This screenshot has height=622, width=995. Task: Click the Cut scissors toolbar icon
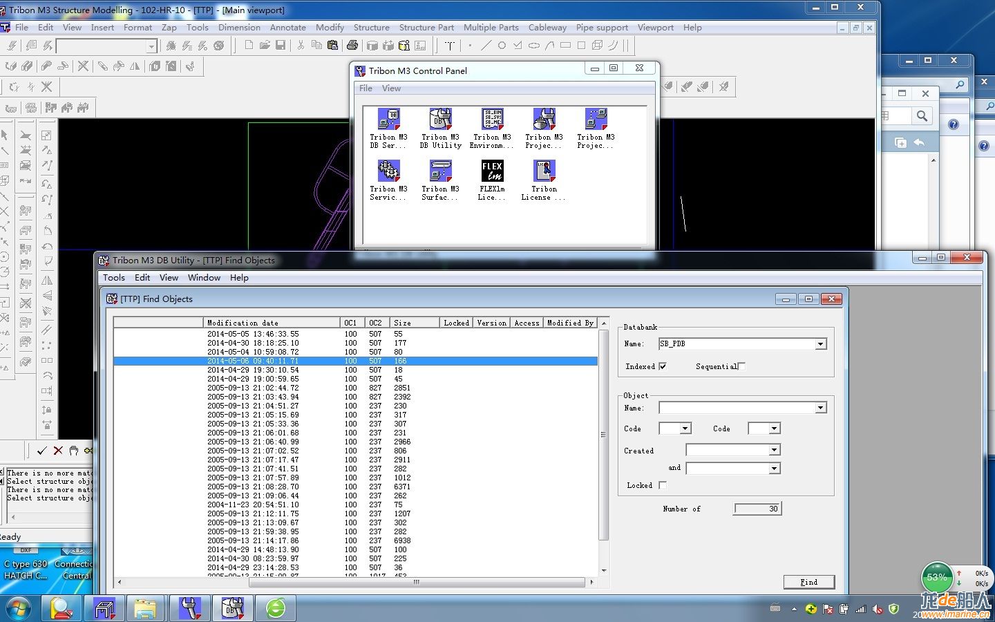tap(301, 46)
